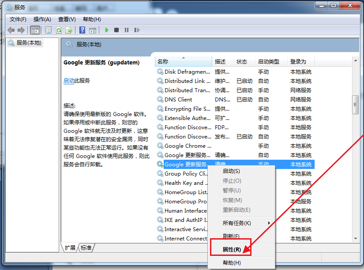The image size is (364, 270).
Task: Click the gear icon beside Human Interface
Action: (160, 210)
